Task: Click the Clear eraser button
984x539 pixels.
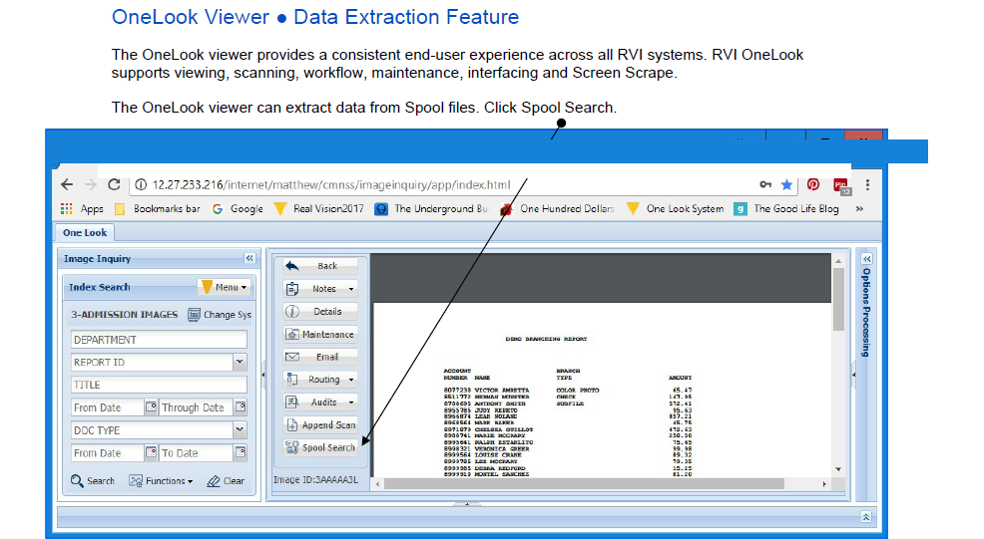Action: pos(226,480)
